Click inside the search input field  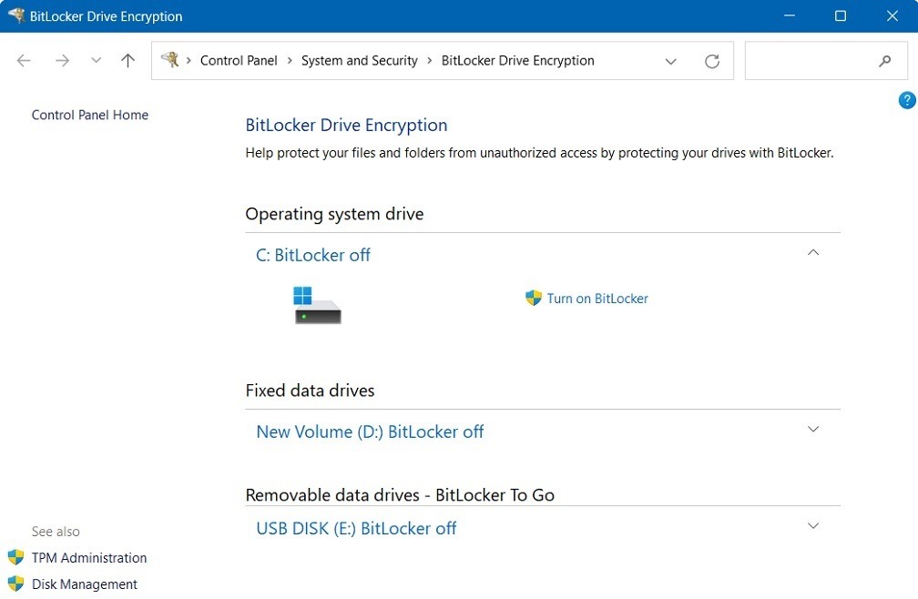[x=811, y=61]
